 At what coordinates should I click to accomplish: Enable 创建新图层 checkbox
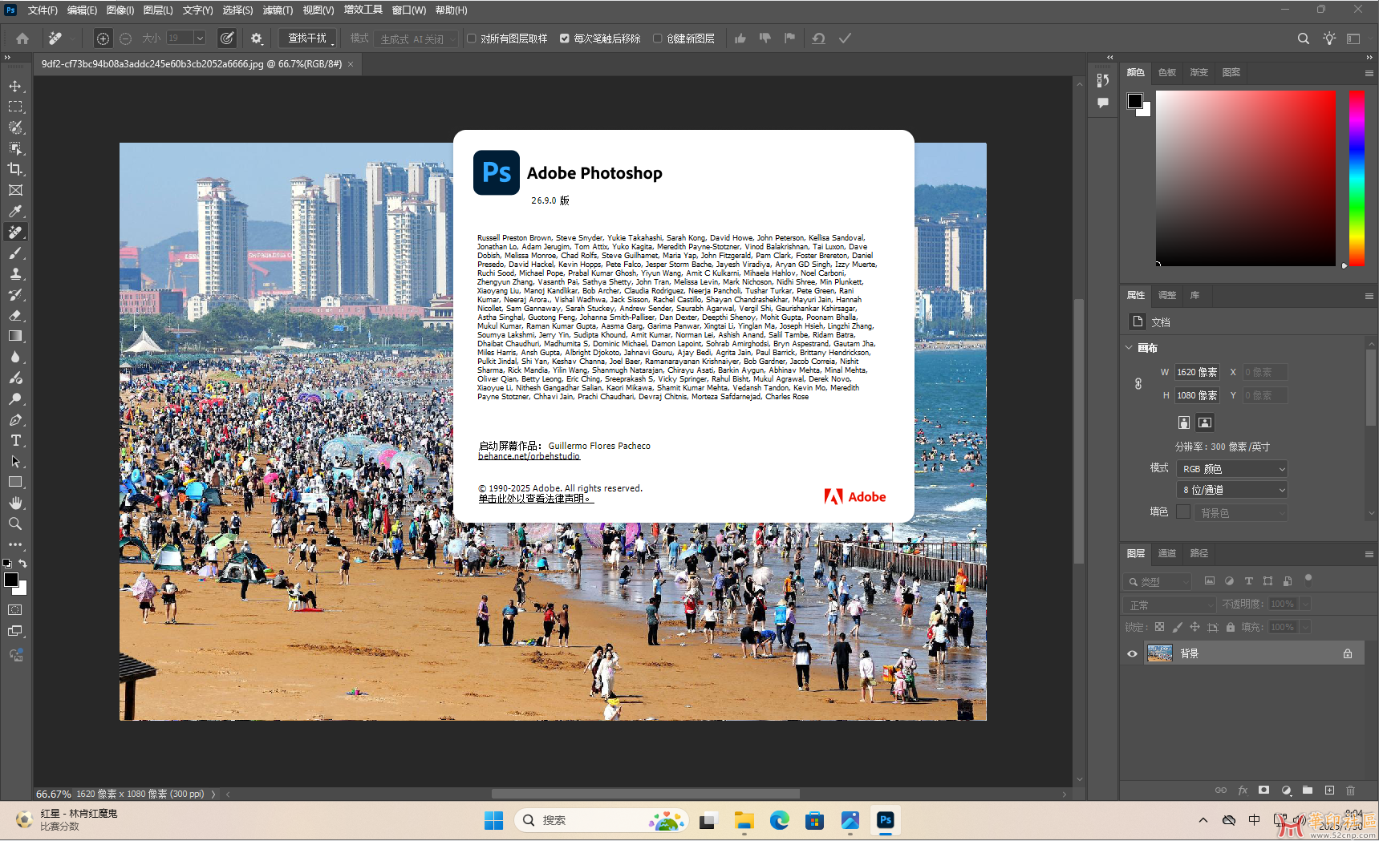pyautogui.click(x=658, y=38)
